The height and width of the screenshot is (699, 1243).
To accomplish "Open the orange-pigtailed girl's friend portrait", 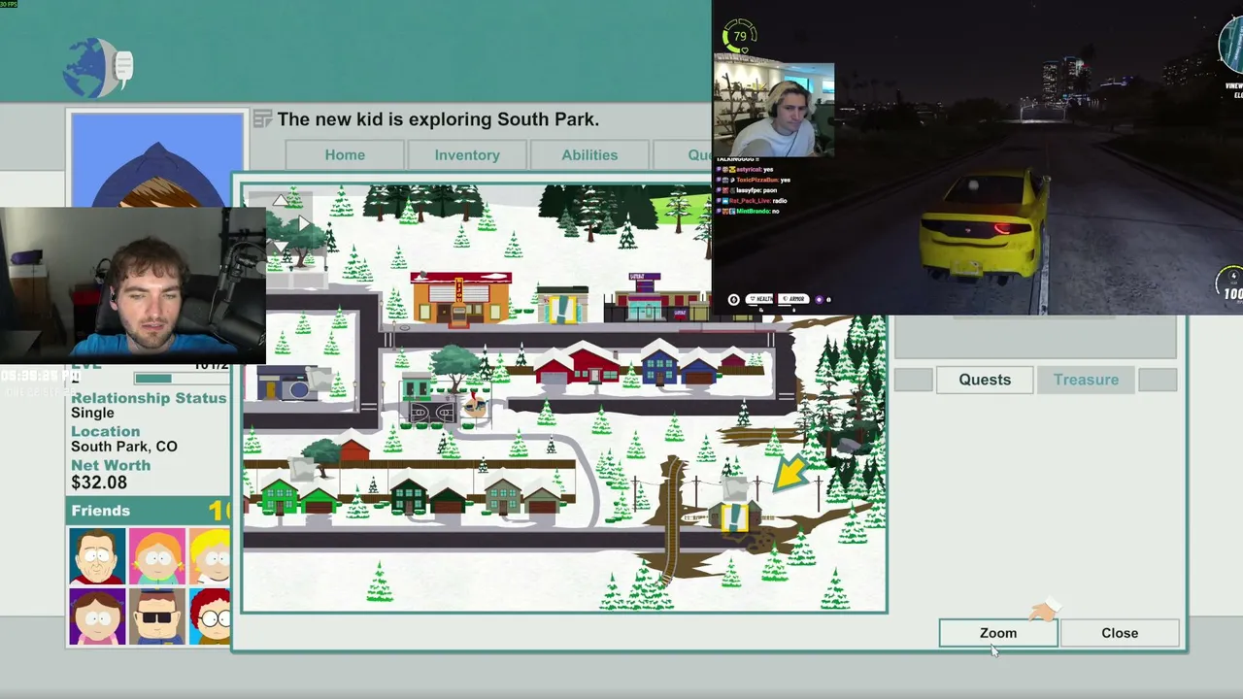I will pyautogui.click(x=156, y=556).
